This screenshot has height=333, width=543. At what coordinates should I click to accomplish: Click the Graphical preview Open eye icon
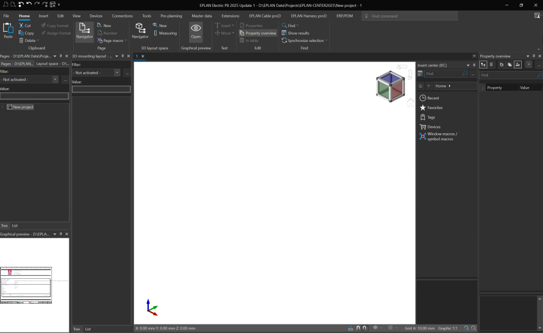(x=196, y=28)
